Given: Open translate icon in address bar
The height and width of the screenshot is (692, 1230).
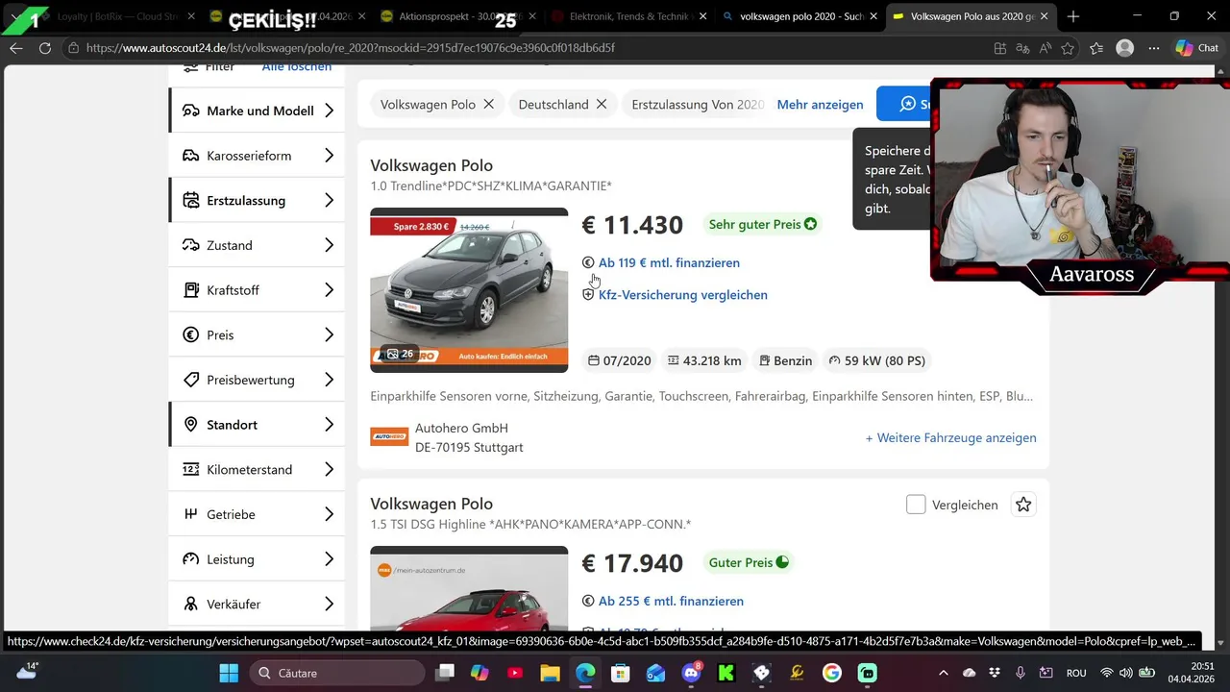Looking at the screenshot, I should 1022,48.
